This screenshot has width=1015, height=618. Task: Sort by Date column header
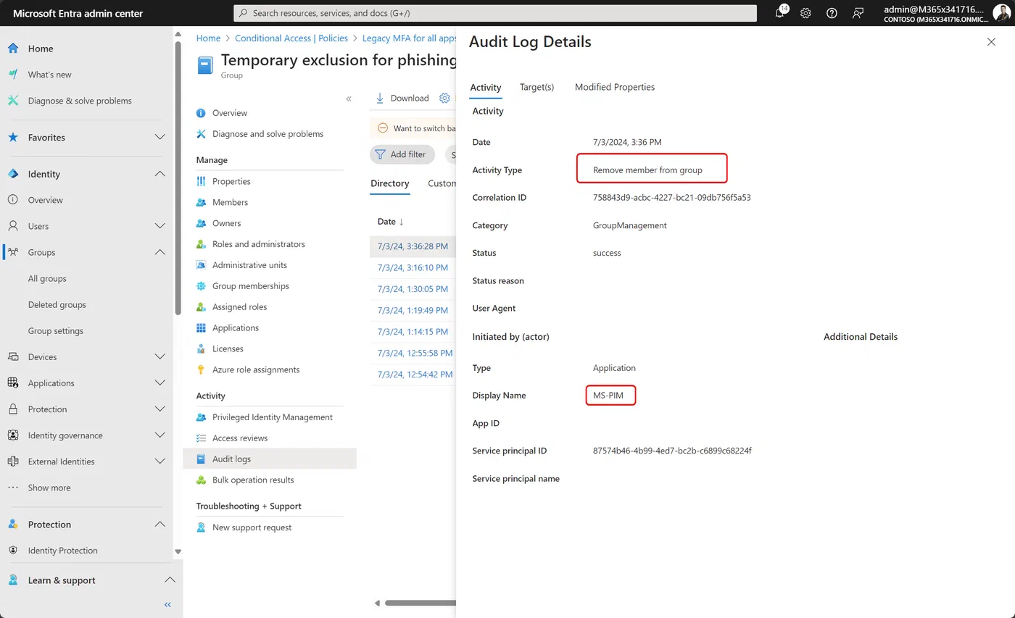point(391,221)
